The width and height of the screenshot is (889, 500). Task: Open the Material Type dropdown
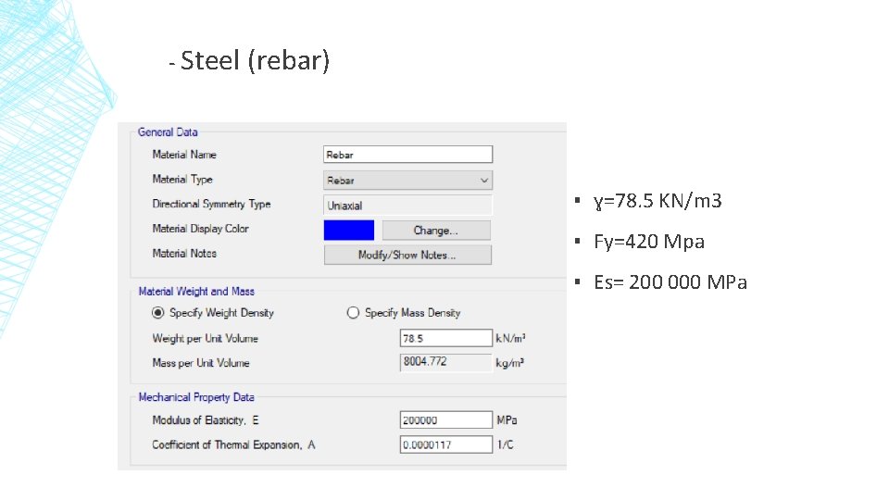(x=407, y=181)
